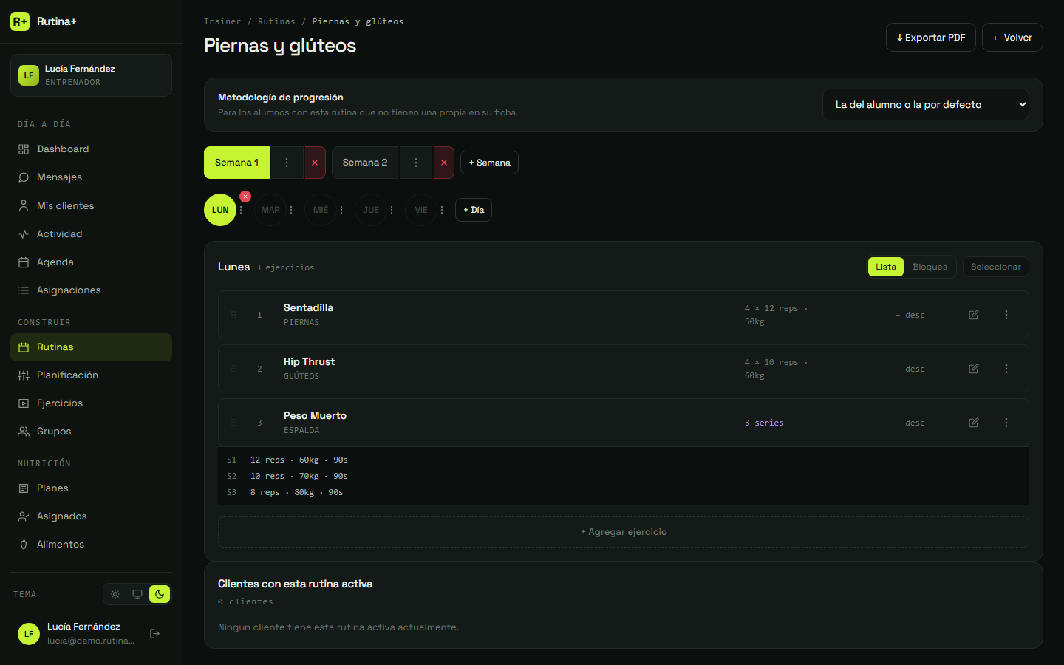1064x665 pixels.
Task: Export the routine as PDF
Action: pos(931,38)
